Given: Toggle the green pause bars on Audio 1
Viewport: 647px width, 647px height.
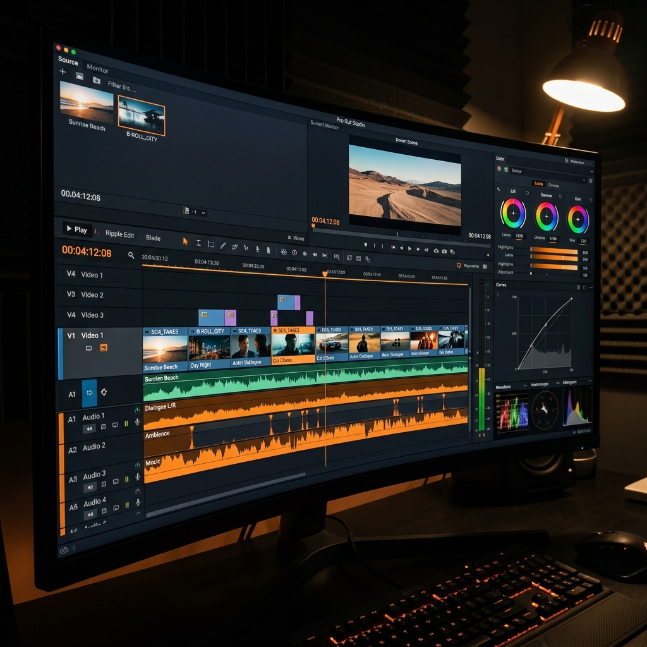Looking at the screenshot, I should point(126,423).
